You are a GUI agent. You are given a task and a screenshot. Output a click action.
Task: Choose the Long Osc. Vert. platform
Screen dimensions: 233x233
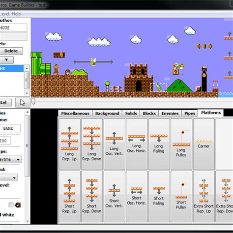[x=114, y=144]
